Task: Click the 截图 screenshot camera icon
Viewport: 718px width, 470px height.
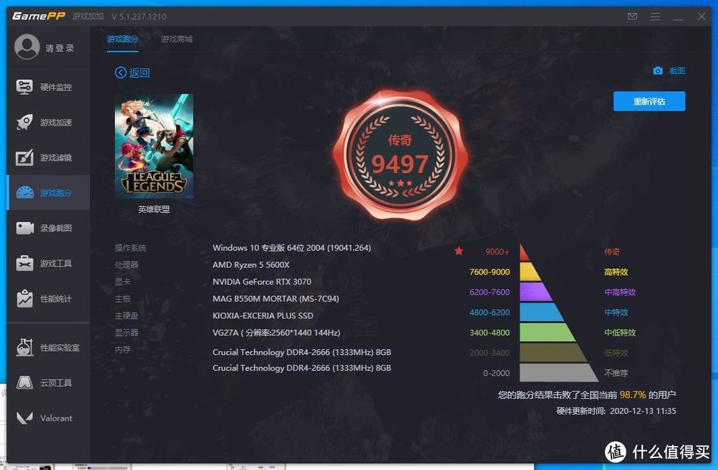Action: tap(658, 70)
